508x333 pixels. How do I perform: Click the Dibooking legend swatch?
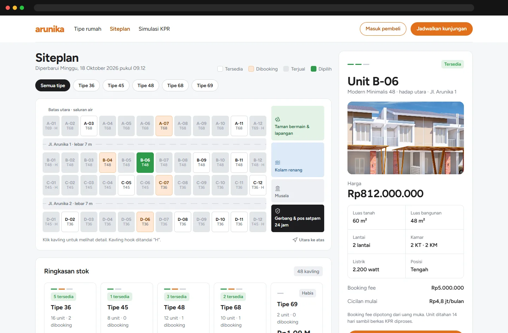click(x=251, y=69)
